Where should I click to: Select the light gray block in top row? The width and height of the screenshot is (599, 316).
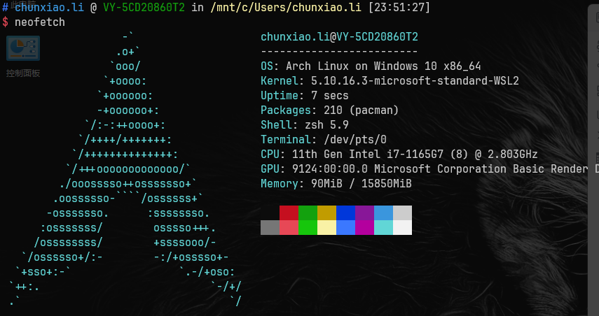(x=402, y=213)
